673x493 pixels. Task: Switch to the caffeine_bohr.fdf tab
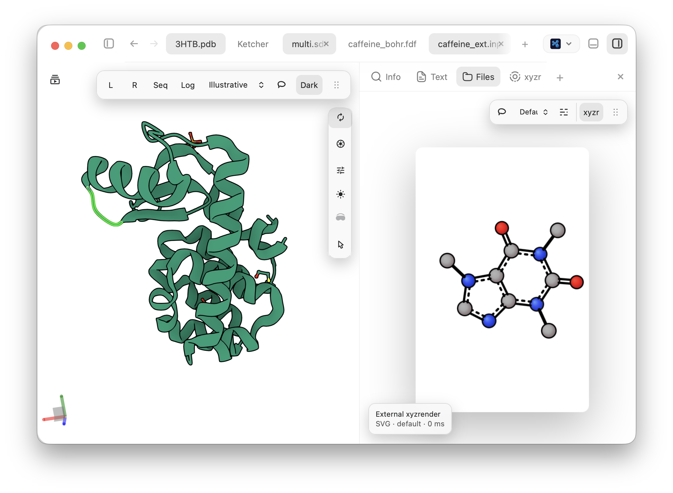tap(382, 44)
